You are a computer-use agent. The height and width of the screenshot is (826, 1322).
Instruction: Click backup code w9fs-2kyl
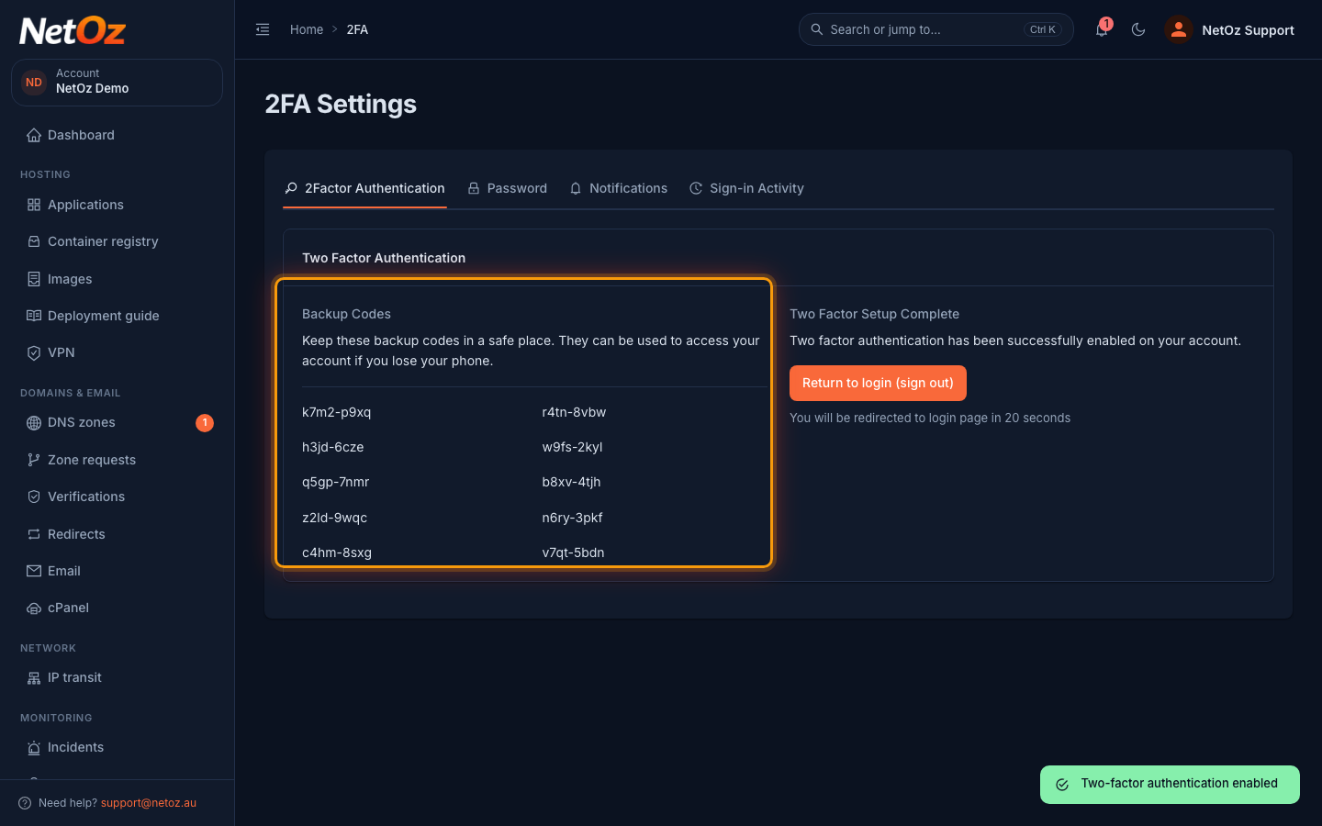coord(572,447)
